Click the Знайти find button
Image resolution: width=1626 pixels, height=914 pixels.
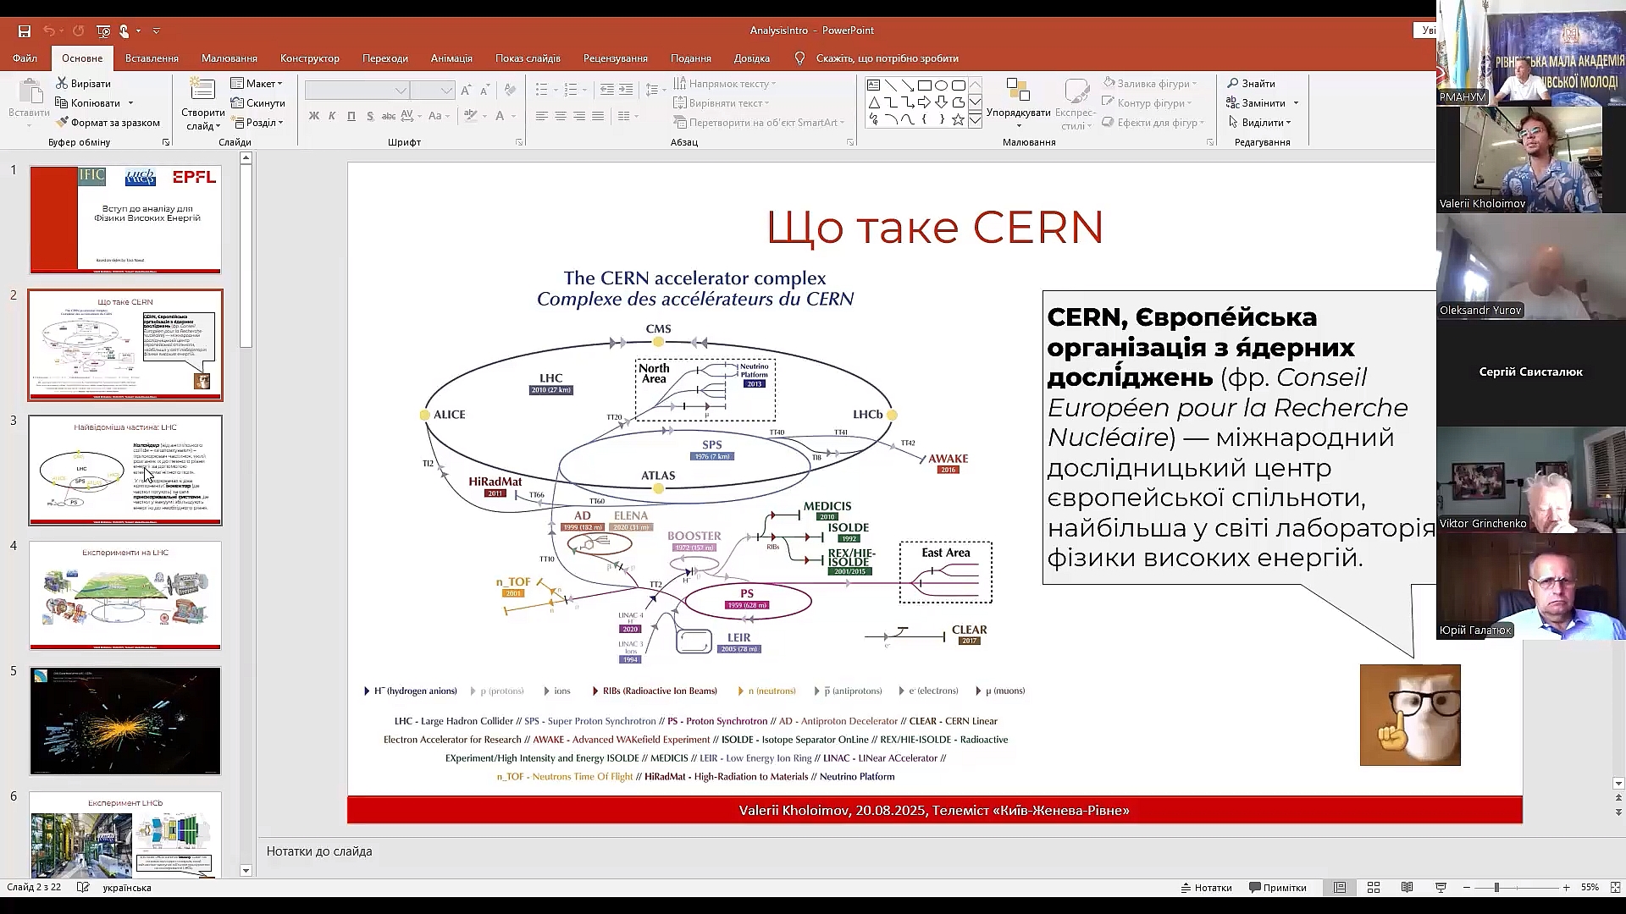(x=1251, y=84)
